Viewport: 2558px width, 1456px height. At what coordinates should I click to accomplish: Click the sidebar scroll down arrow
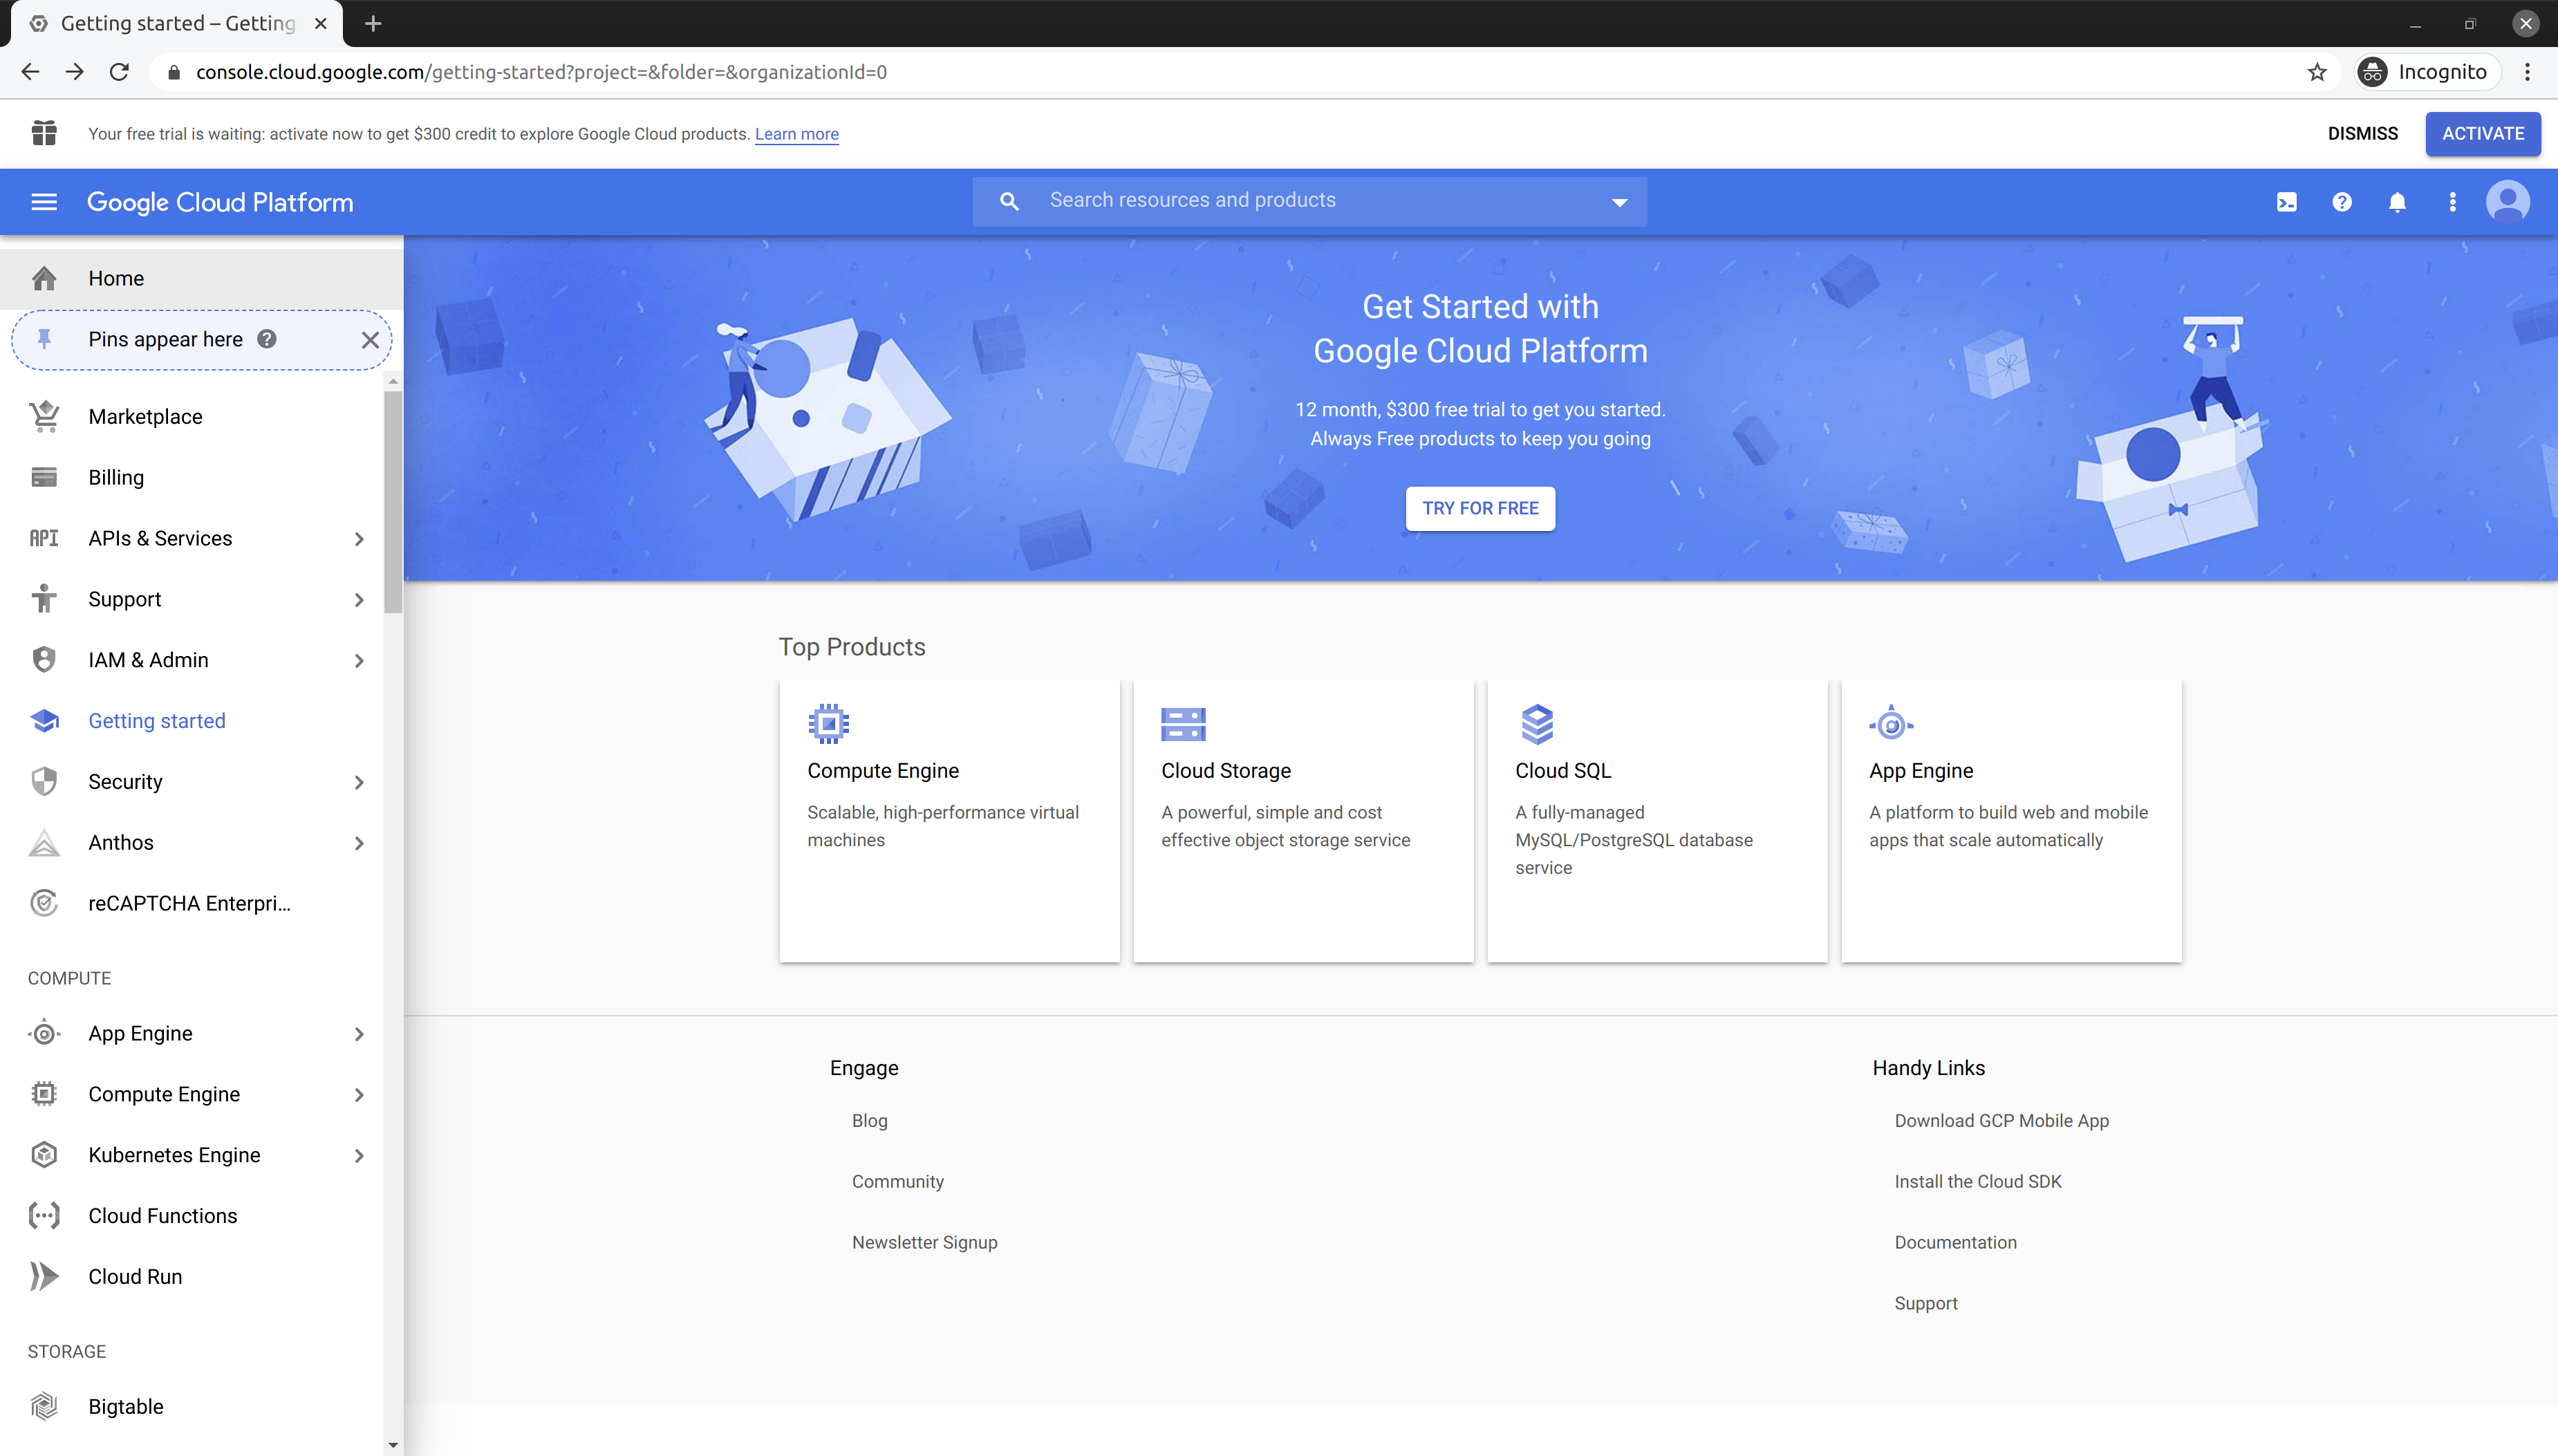coord(393,1444)
